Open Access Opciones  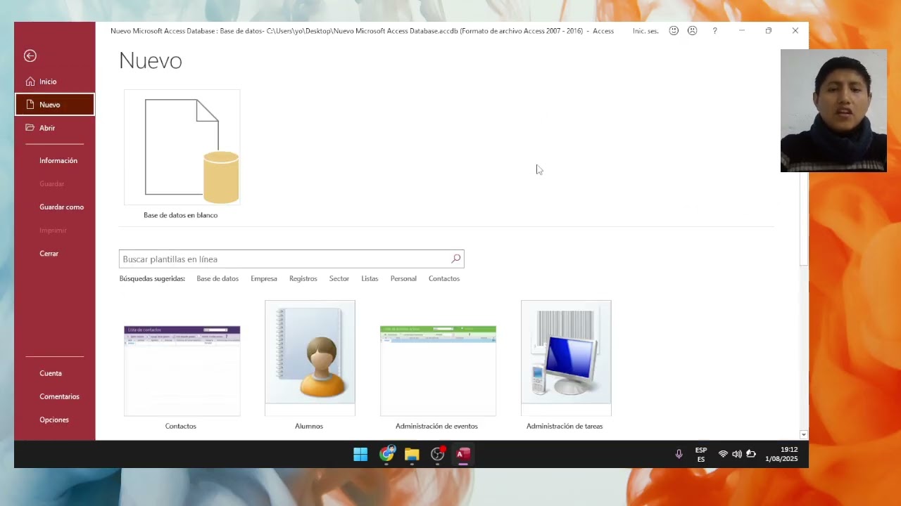55,420
